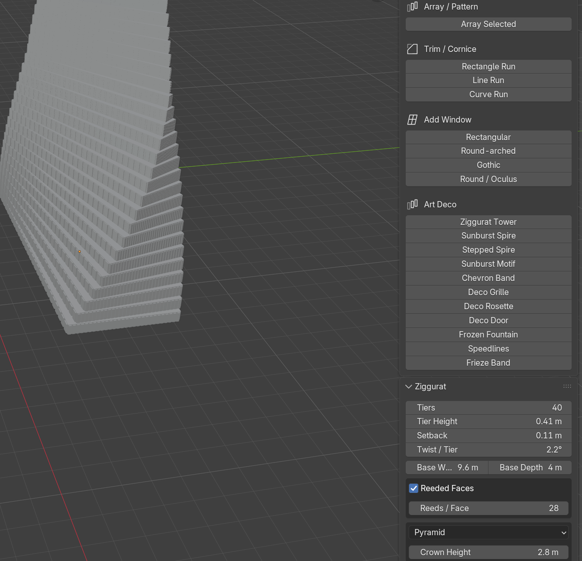
Task: Click the Twist / Tier field
Action: (488, 450)
